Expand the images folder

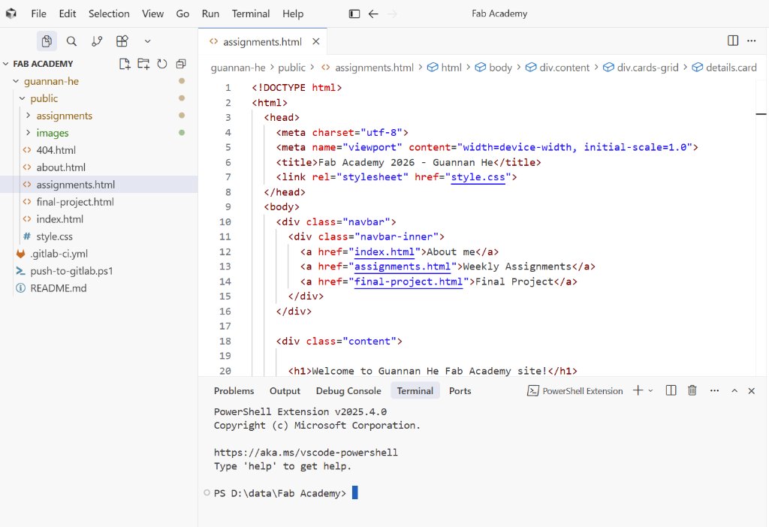[x=53, y=133]
